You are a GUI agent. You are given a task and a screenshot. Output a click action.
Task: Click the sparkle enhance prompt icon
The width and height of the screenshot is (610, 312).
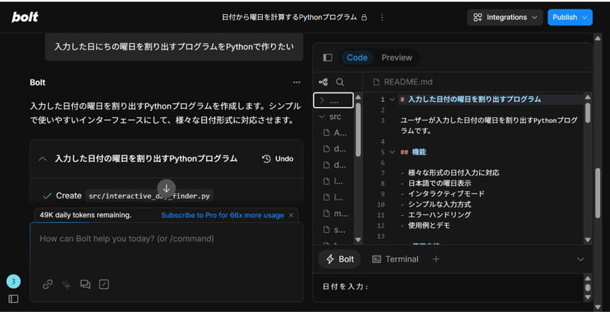click(x=67, y=284)
